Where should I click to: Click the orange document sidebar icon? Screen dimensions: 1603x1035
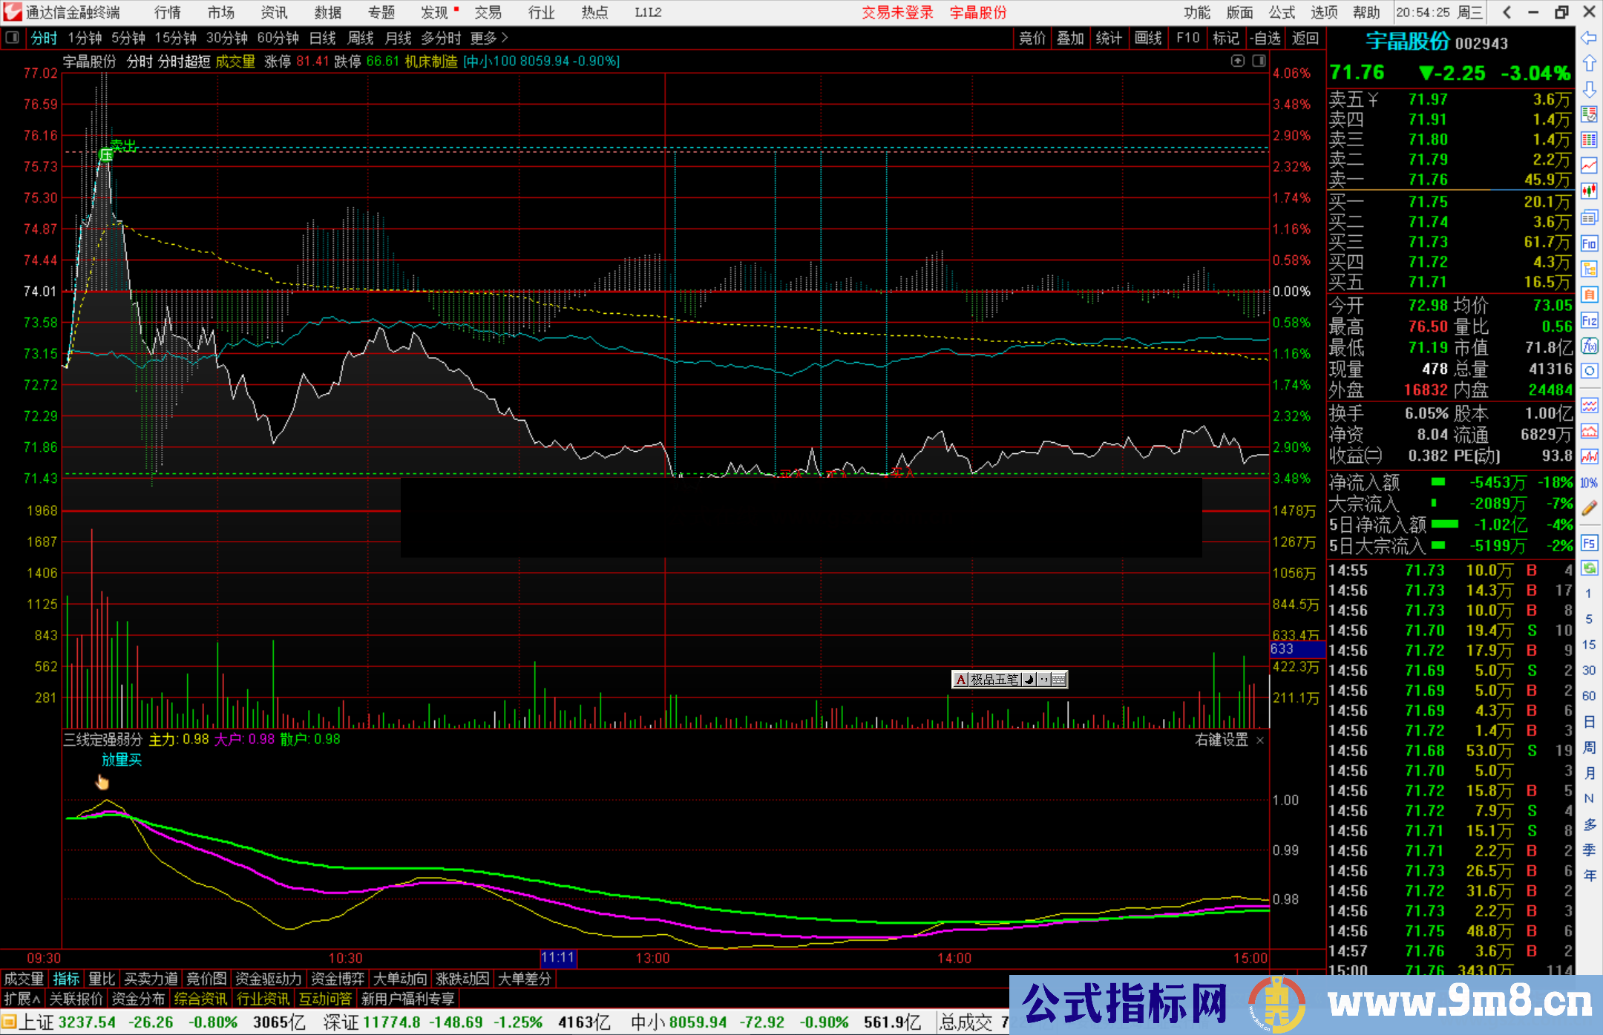tap(1589, 295)
